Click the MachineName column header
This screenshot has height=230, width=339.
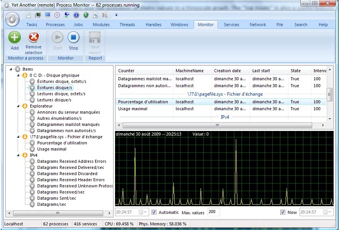point(192,71)
